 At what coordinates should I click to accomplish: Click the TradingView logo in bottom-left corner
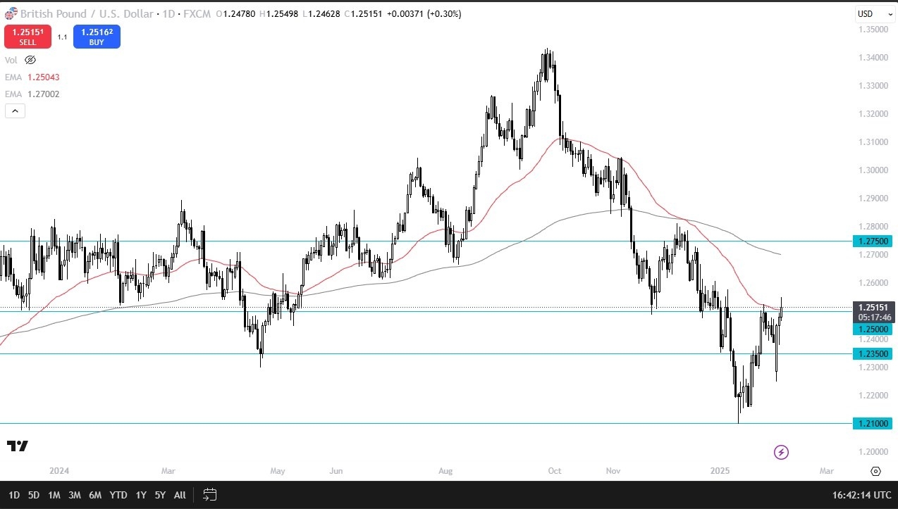(17, 446)
